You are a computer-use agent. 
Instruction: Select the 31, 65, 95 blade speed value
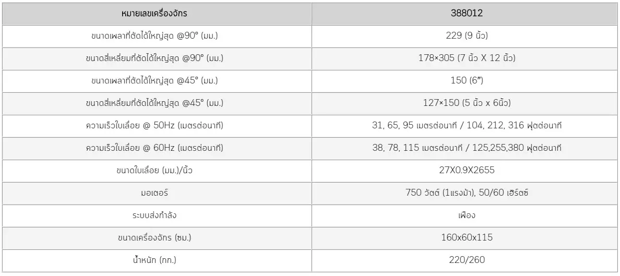tap(467, 126)
